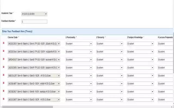Click the Course Code column header
The height and width of the screenshot is (108, 174).
click(x=13, y=37)
